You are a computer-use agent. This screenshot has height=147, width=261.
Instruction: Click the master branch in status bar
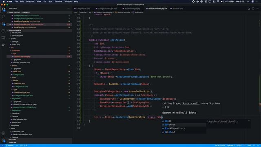[x=10, y=145]
